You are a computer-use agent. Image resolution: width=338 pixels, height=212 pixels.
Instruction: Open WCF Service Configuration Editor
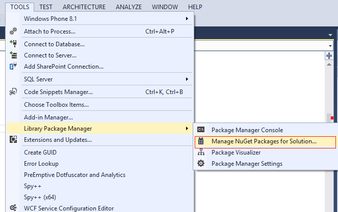click(99, 207)
